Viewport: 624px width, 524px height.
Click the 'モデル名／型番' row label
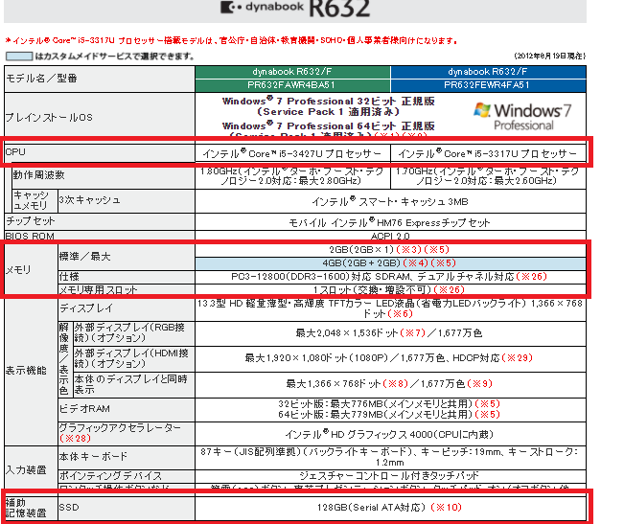(x=41, y=79)
